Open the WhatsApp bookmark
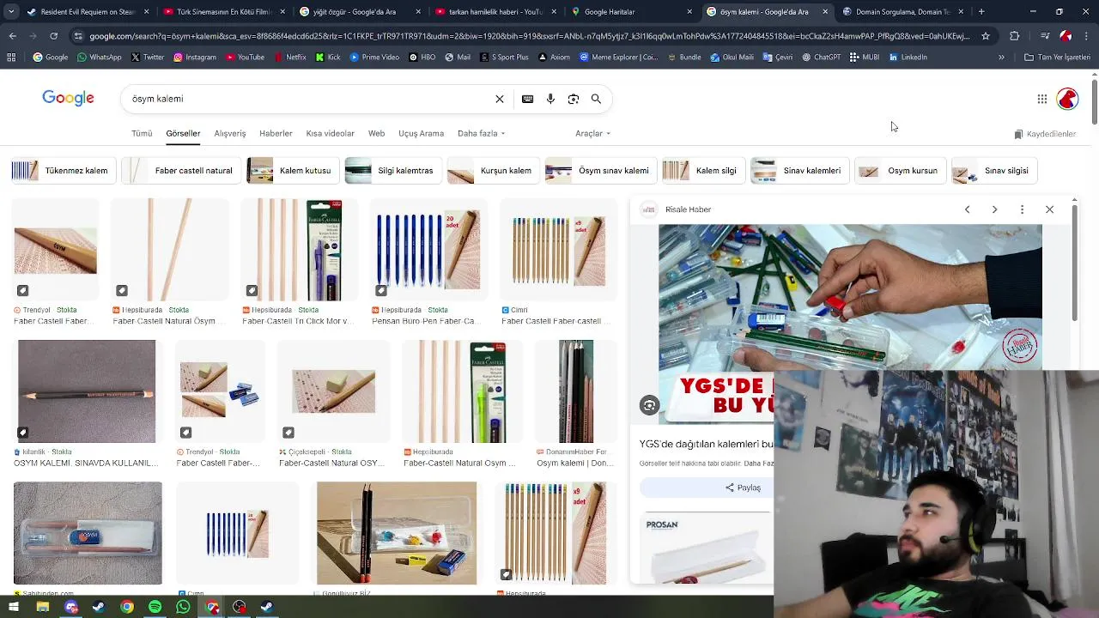 (x=99, y=58)
